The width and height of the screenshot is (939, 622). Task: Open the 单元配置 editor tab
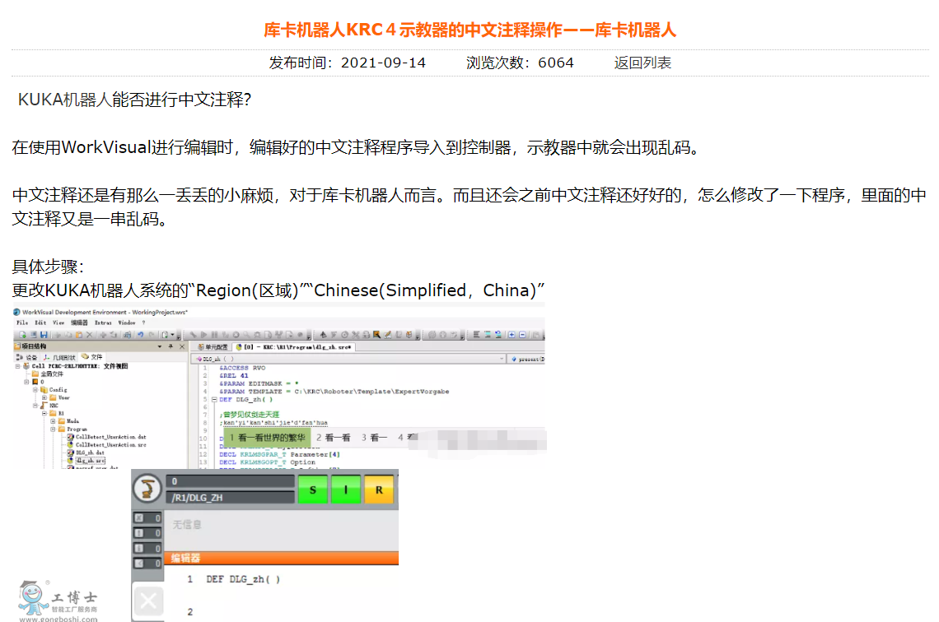tap(212, 347)
